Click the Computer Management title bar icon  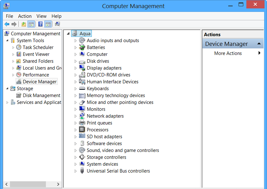(6, 6)
